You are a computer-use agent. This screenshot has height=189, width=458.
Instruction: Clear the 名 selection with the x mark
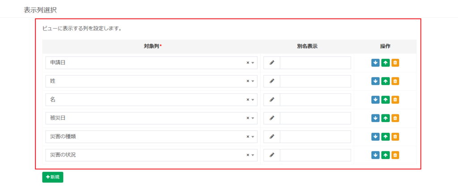(248, 100)
